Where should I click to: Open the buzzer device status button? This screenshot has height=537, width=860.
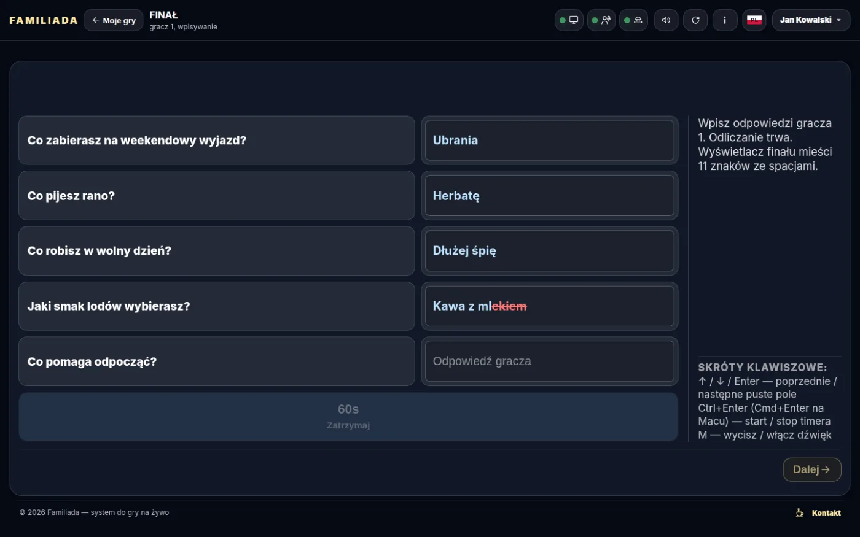pos(633,20)
